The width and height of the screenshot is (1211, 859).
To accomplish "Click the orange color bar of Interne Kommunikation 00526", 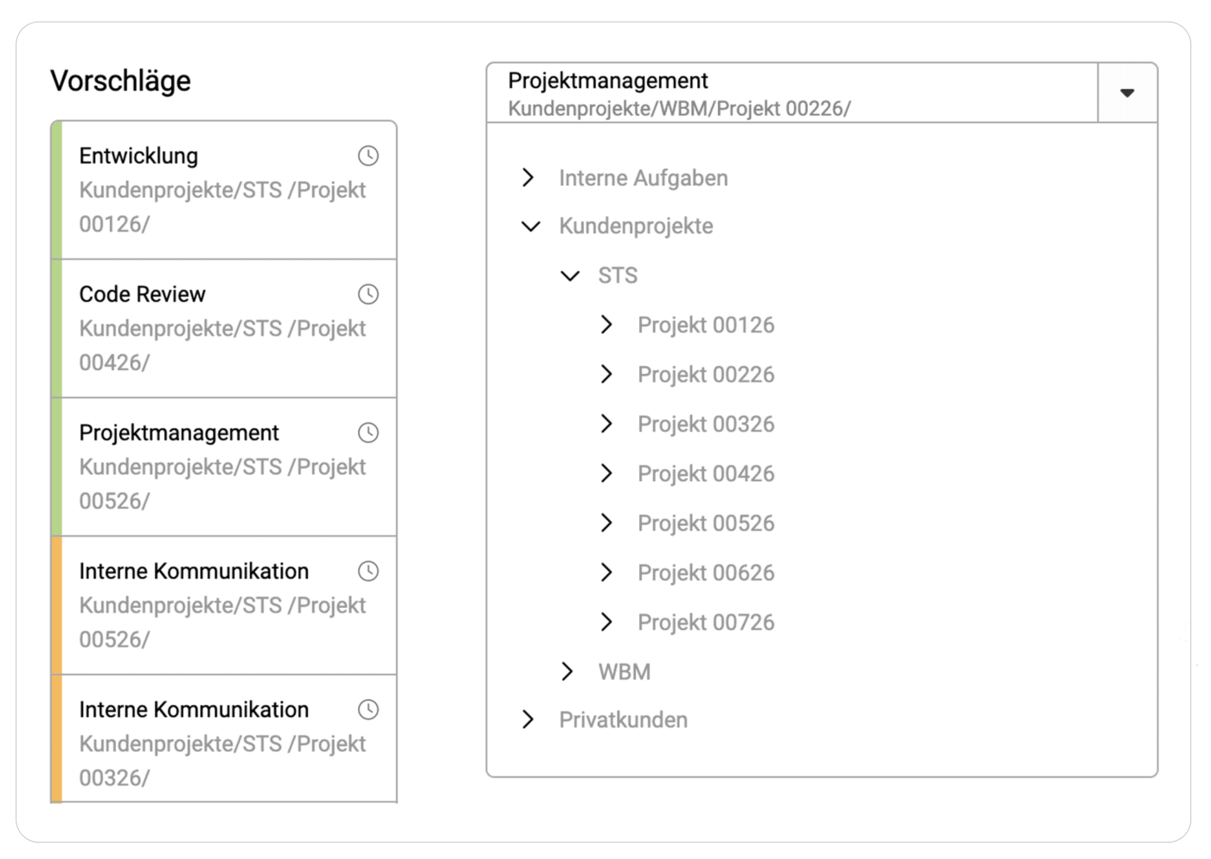I will click(x=57, y=606).
